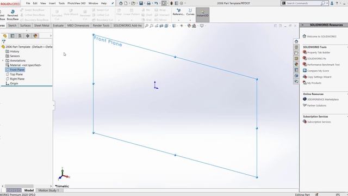This screenshot has height=196, width=348.
Task: Switch to the Sketch tab
Action: click(12, 26)
